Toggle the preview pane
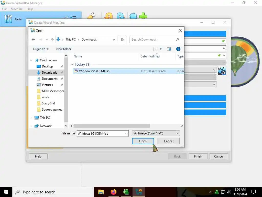Viewport: 262px width, 197px height. 169,49
